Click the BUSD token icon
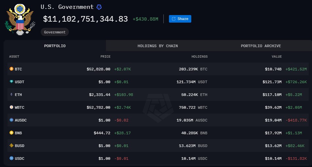Image resolution: width=312 pixels, height=167 pixels. pyautogui.click(x=11, y=146)
